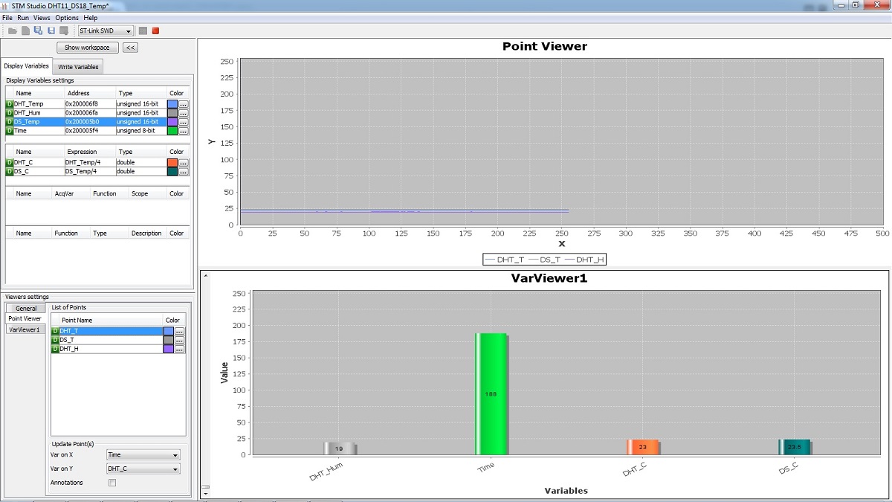Open the Var on X dropdown
Viewport: 892px width, 502px height.
[143, 454]
